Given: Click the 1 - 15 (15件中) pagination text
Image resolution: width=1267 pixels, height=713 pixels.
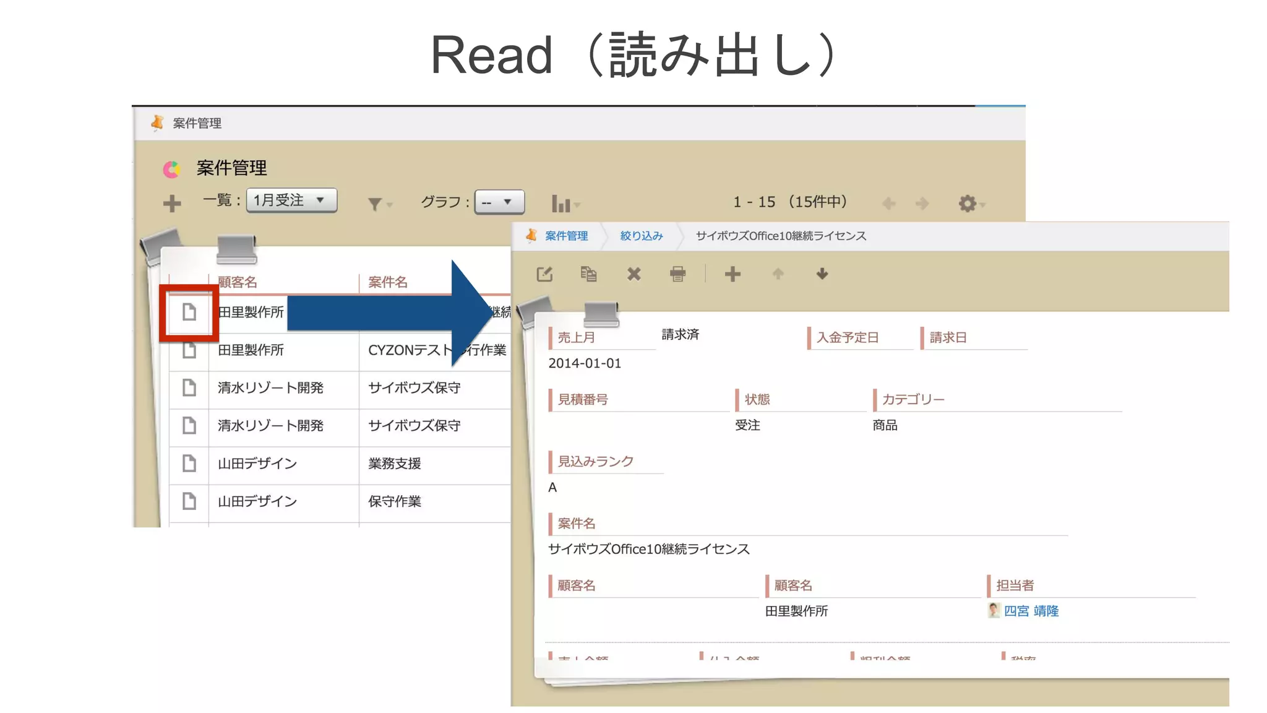Looking at the screenshot, I should coord(790,202).
